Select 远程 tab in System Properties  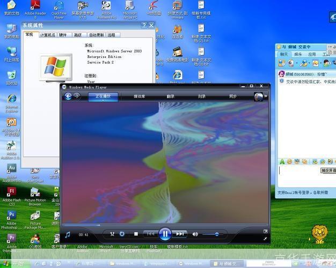point(112,35)
